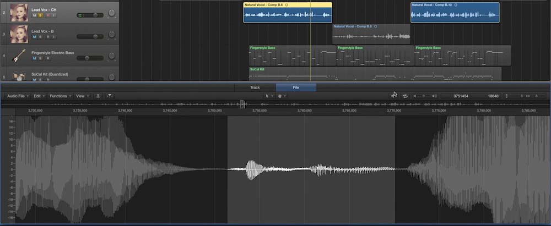
Task: Disable solo on Lead Vox - CH track
Action: [40, 15]
